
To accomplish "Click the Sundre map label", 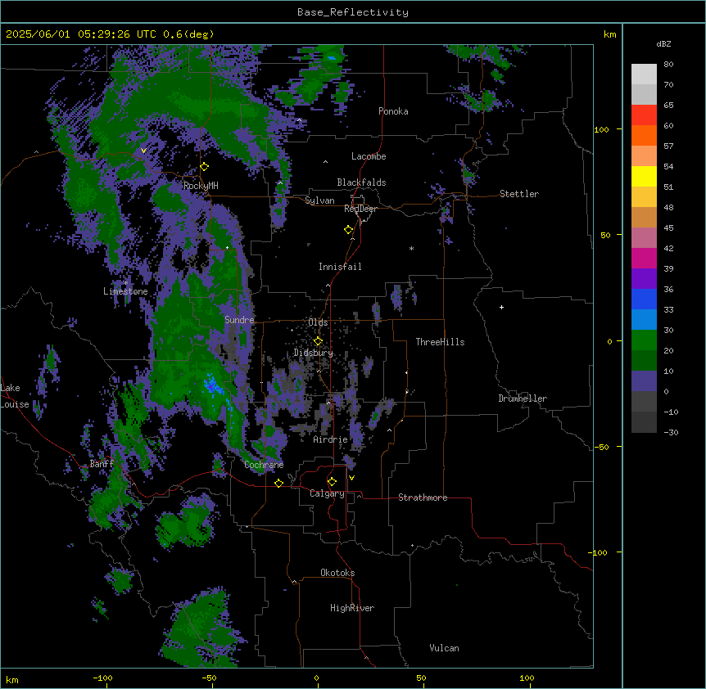I will (239, 320).
